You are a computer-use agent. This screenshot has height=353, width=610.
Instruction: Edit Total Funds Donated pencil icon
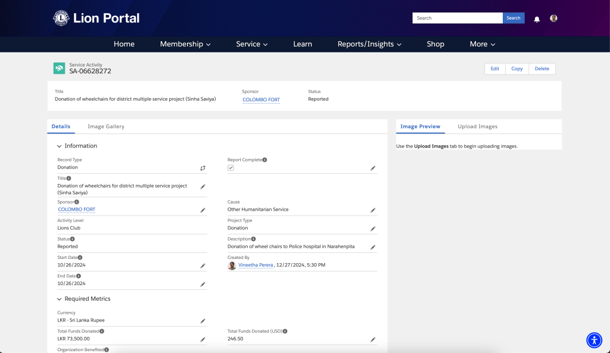pyautogui.click(x=203, y=339)
